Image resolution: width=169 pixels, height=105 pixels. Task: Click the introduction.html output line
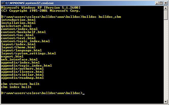(x=18, y=20)
